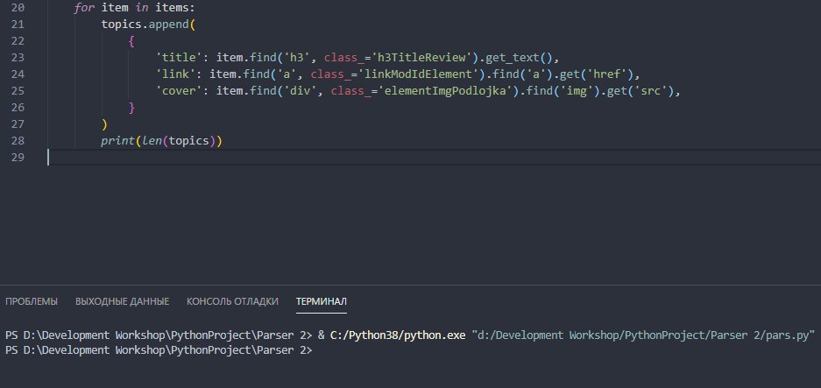Click line number 26 in gutter

coord(18,108)
